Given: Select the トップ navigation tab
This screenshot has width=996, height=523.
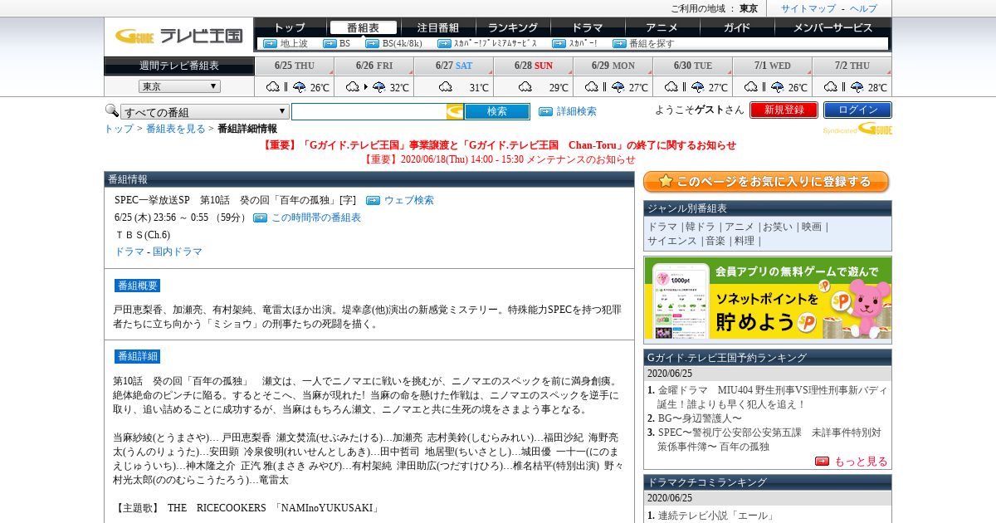Looking at the screenshot, I should (290, 27).
